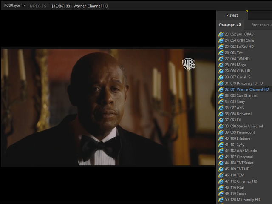Click icon beside 29. 066 CHV HD
Screen dimensions: 272x204
tap(221, 71)
